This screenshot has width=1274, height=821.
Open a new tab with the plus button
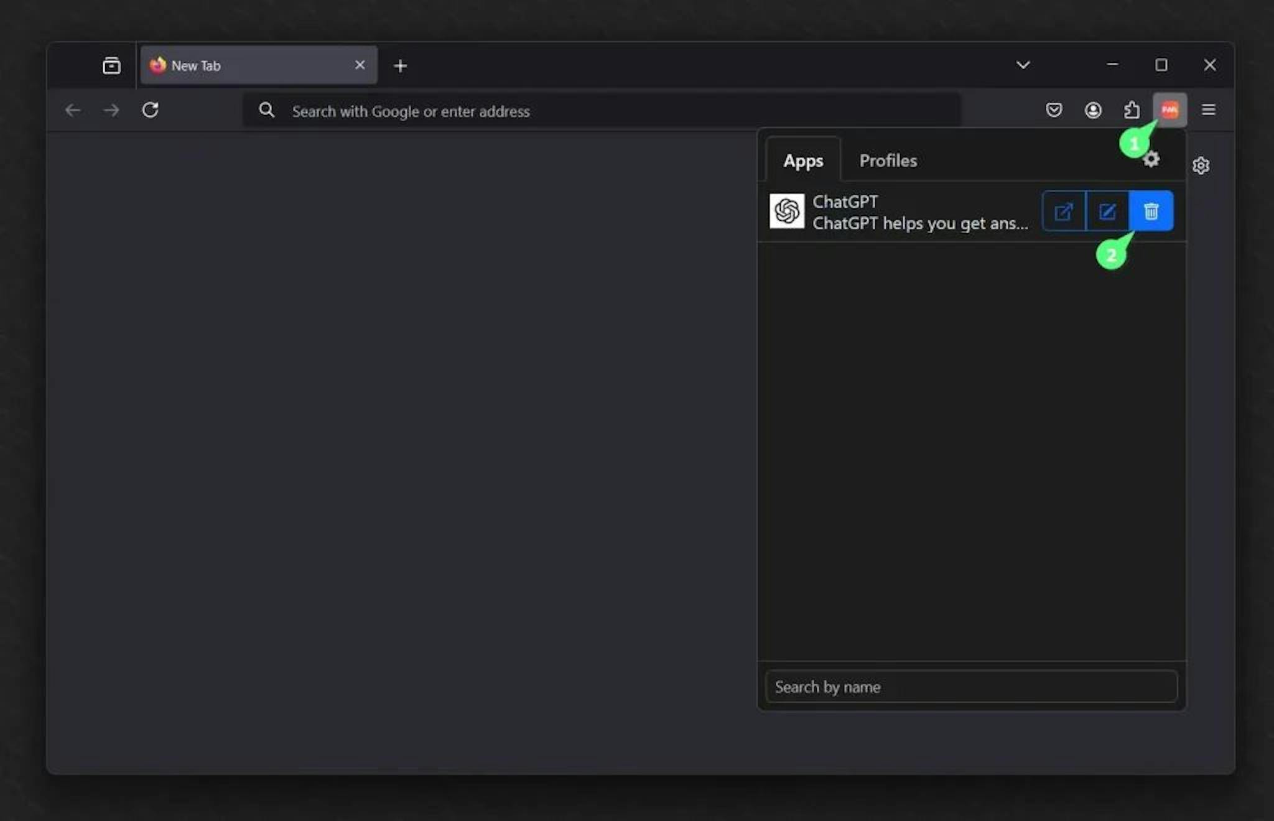pos(400,65)
